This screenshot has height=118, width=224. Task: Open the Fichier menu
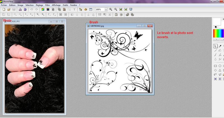pyautogui.click(x=4, y=5)
